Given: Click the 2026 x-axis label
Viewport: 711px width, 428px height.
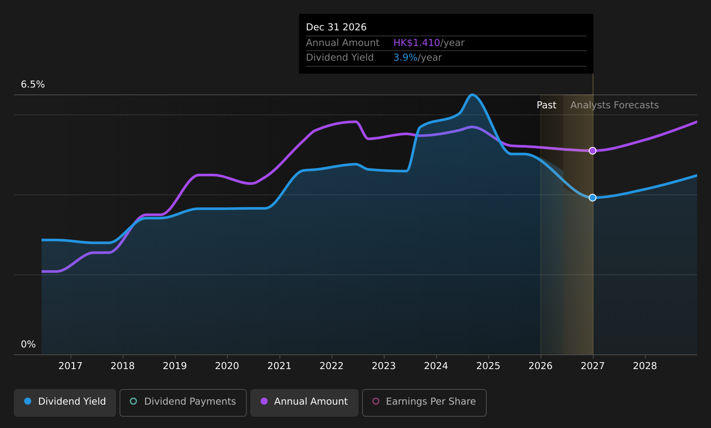Looking at the screenshot, I should tap(541, 366).
